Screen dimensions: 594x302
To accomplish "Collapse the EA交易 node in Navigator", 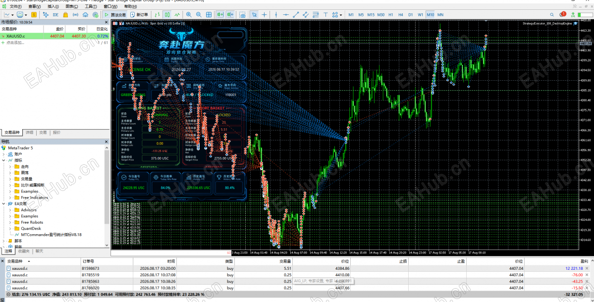I will 4,203.
